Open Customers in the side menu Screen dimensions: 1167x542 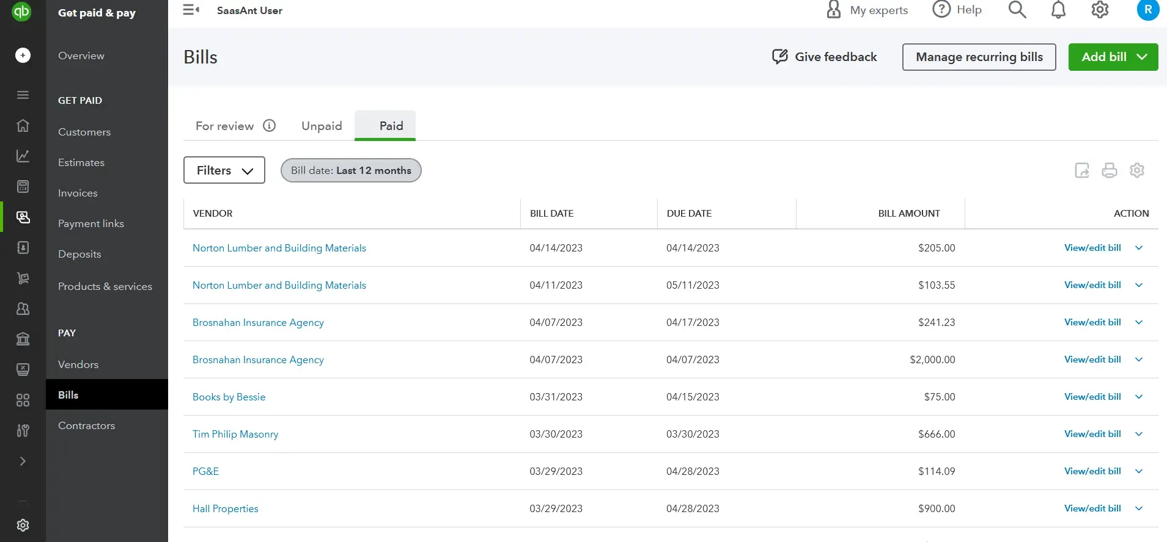[x=84, y=132]
